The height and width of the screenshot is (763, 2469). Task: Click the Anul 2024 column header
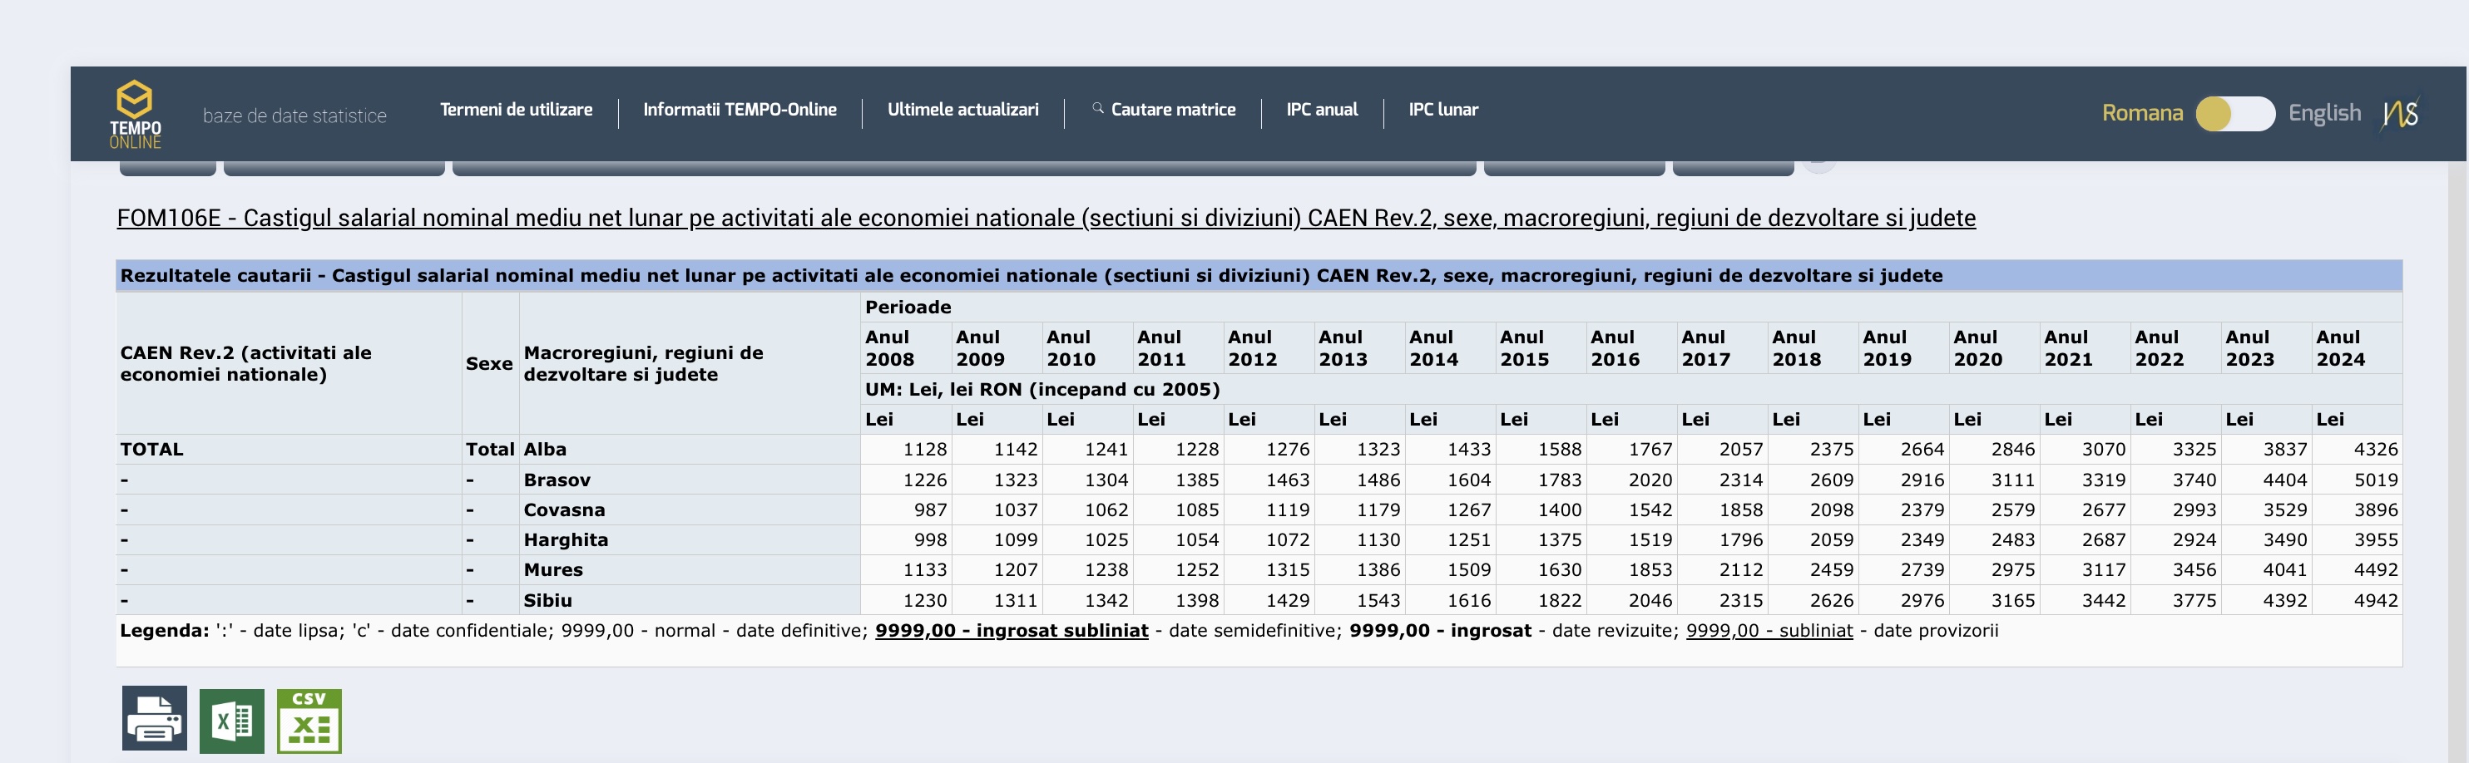2339,348
